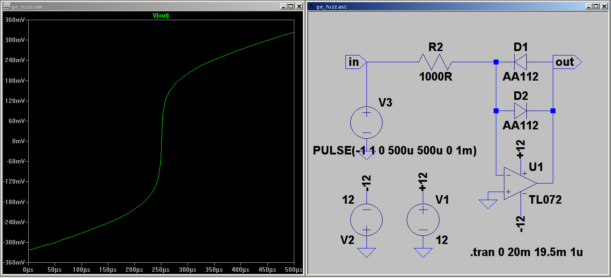Screen dimensions: 611x278
Task: Click the V(out) trace label in plot
Action: coord(160,15)
